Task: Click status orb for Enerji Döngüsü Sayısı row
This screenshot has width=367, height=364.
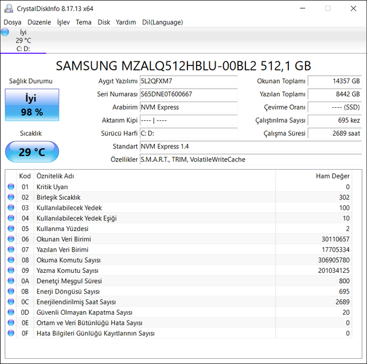Action: (x=11, y=291)
